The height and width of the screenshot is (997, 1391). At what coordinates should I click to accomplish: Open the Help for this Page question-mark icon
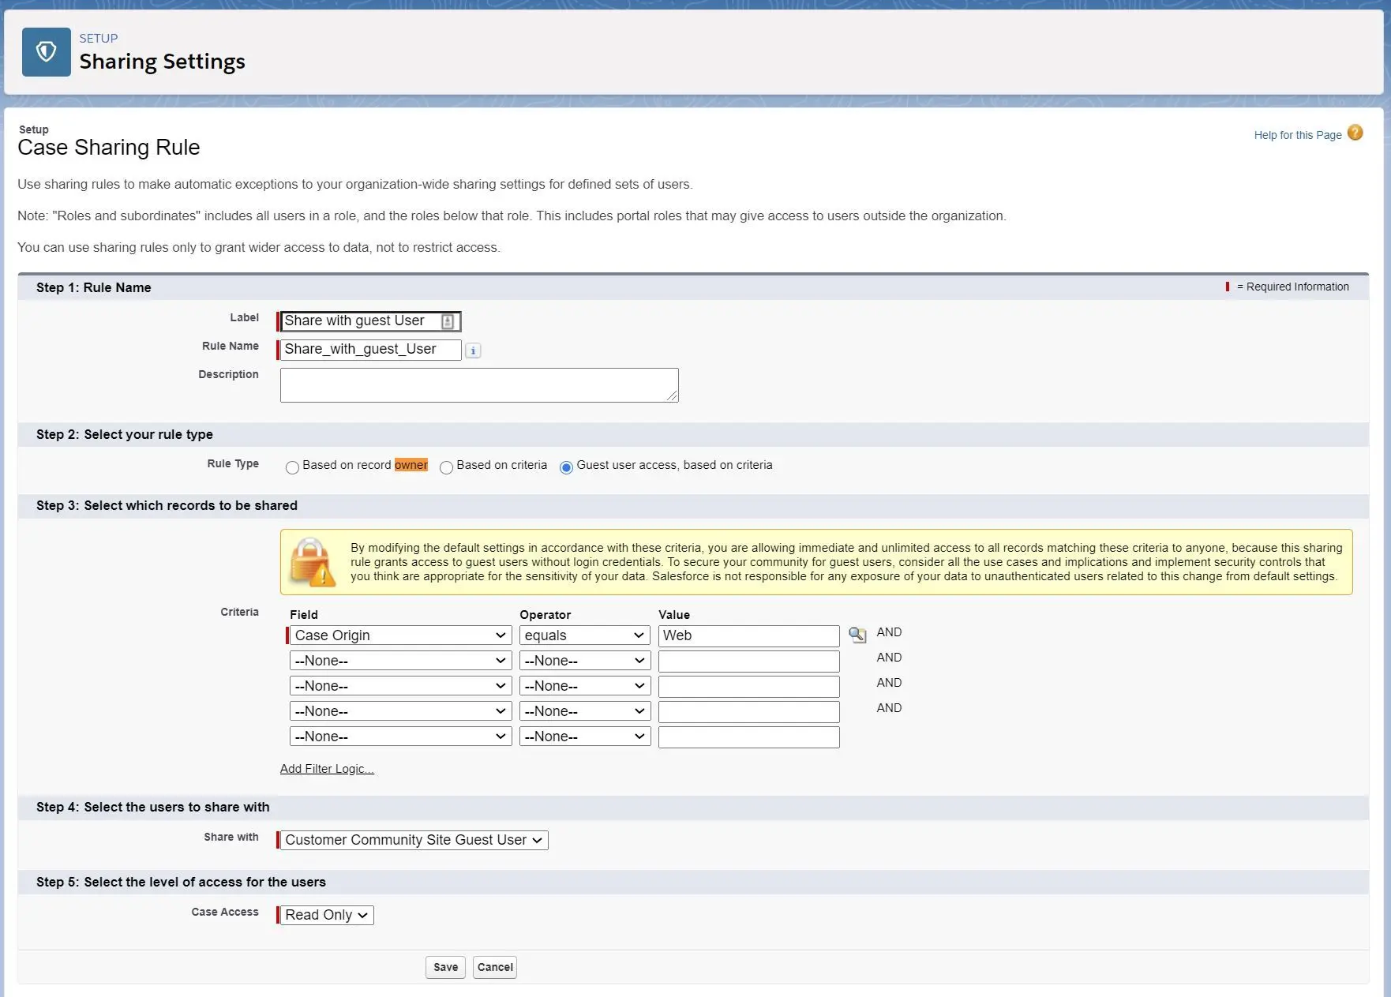[1355, 133]
